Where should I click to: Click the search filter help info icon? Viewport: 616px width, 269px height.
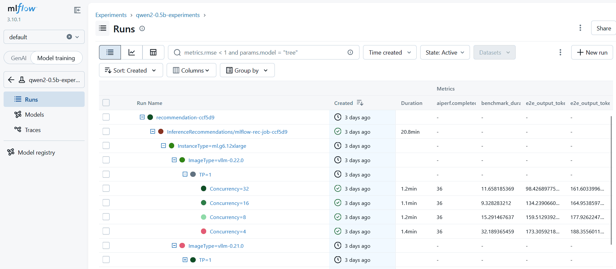tap(350, 52)
